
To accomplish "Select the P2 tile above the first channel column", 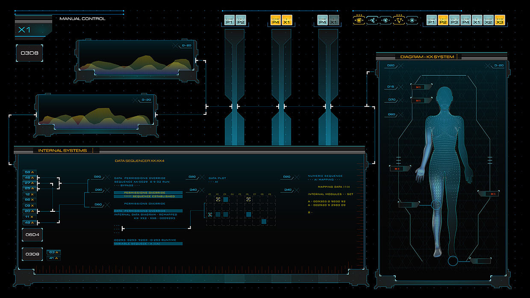I will tap(241, 20).
